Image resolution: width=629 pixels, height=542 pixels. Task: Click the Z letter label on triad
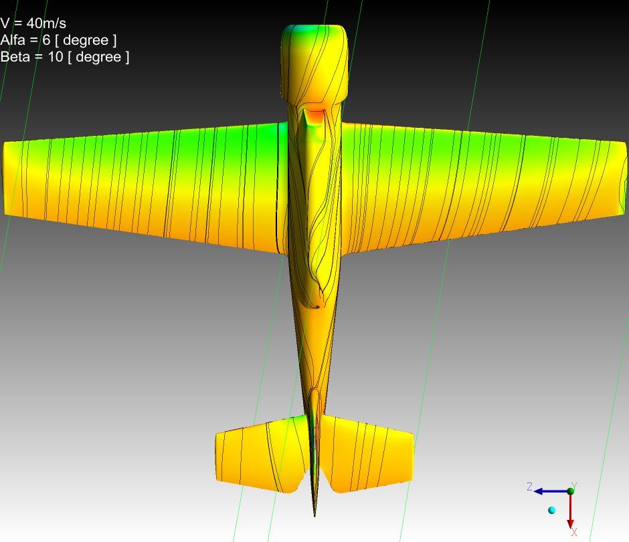tap(529, 486)
